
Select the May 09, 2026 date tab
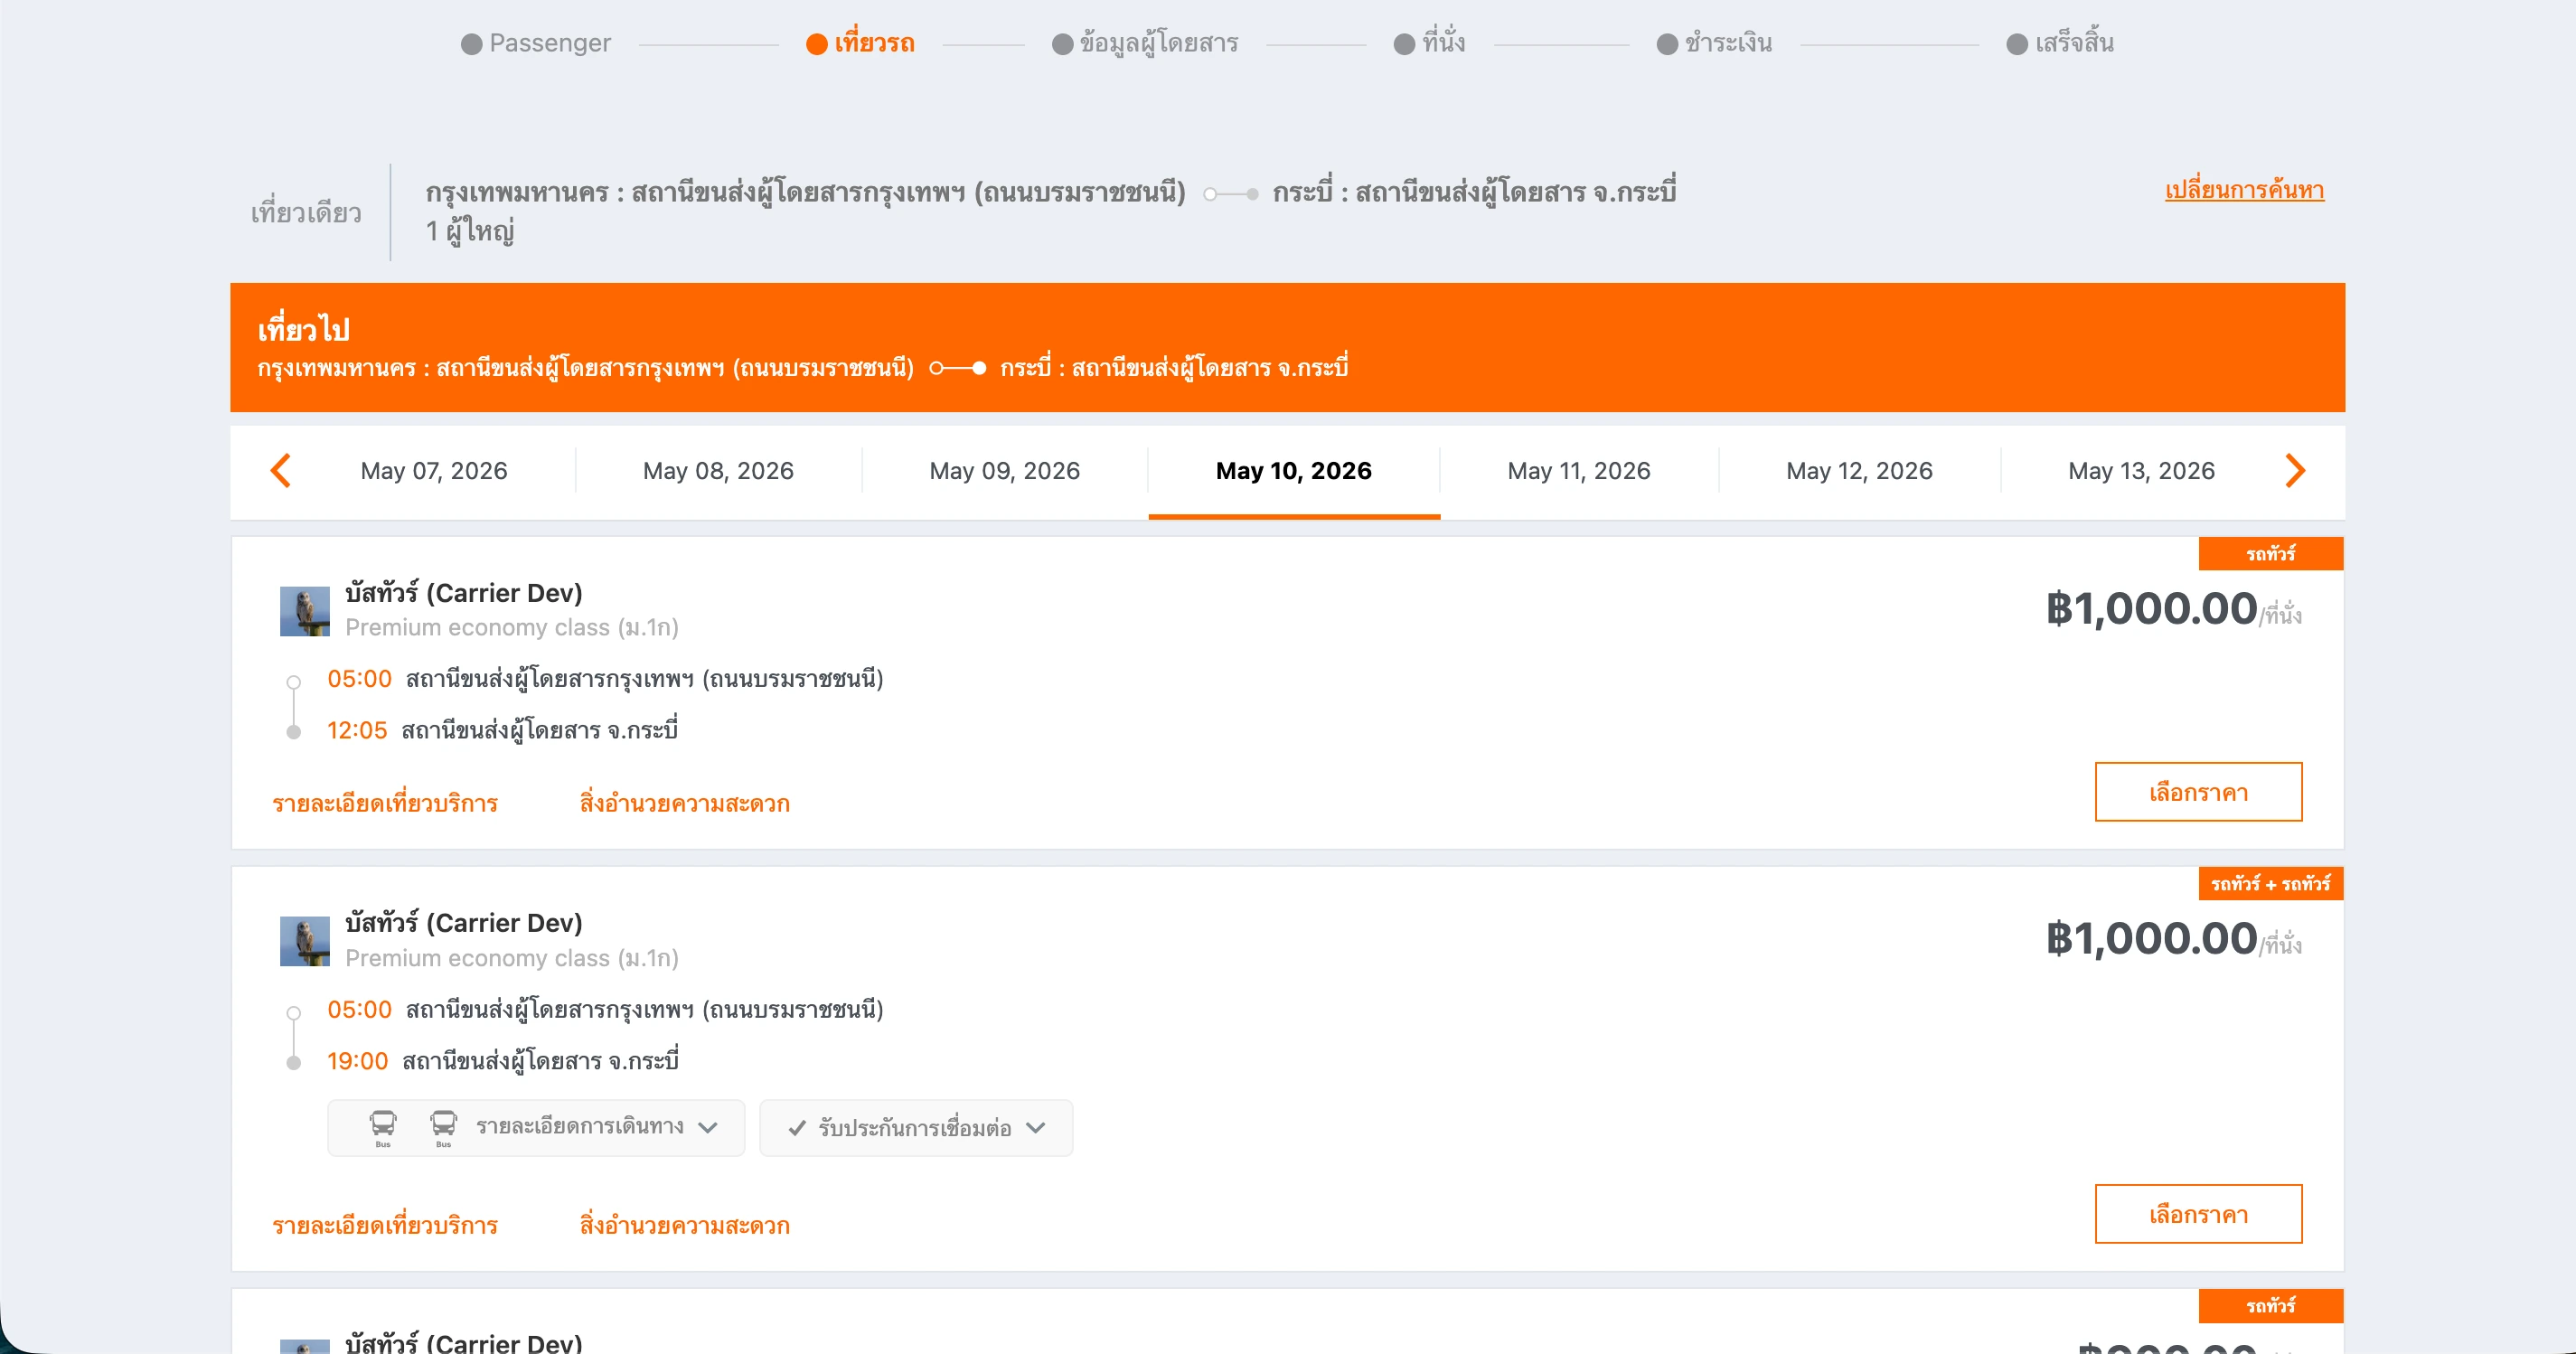click(1004, 471)
